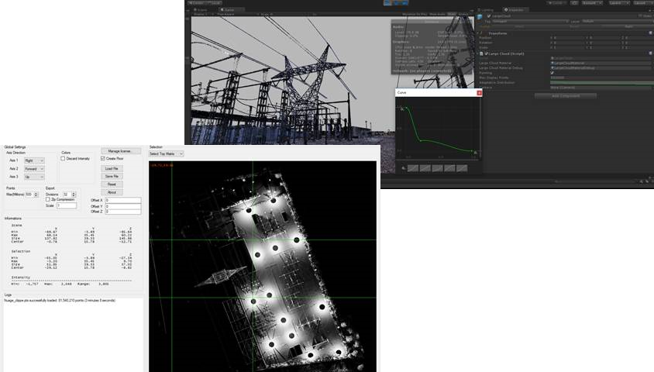Select the first curve preset thumbnail
654x372 pixels.
pyautogui.click(x=413, y=168)
